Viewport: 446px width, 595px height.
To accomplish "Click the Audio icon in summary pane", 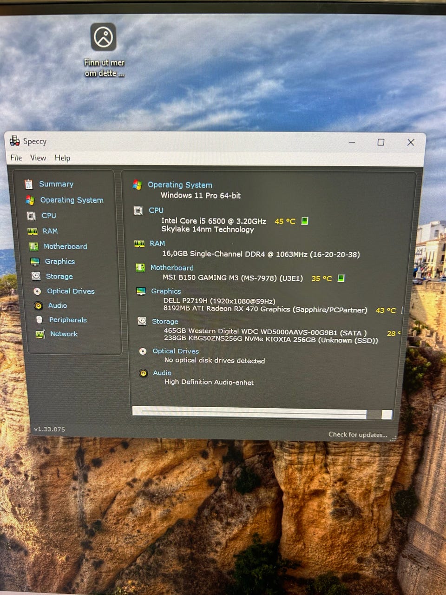I will [144, 373].
